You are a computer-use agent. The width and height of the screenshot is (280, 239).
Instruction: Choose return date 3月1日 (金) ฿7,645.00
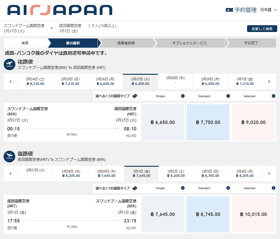142,173
